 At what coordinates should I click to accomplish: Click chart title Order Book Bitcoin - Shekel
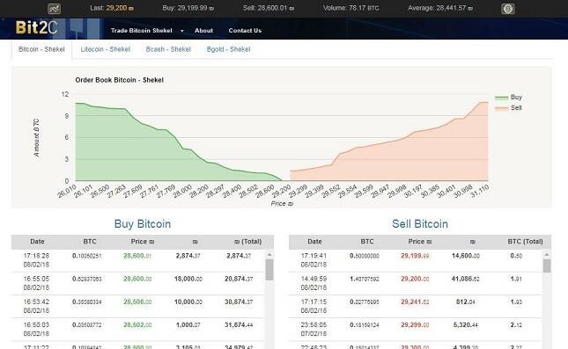pos(119,80)
